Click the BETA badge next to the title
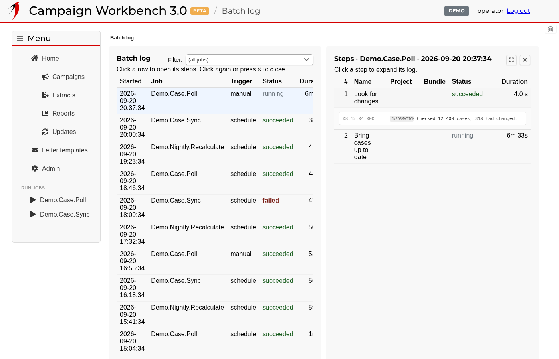The image size is (559, 359). (200, 11)
